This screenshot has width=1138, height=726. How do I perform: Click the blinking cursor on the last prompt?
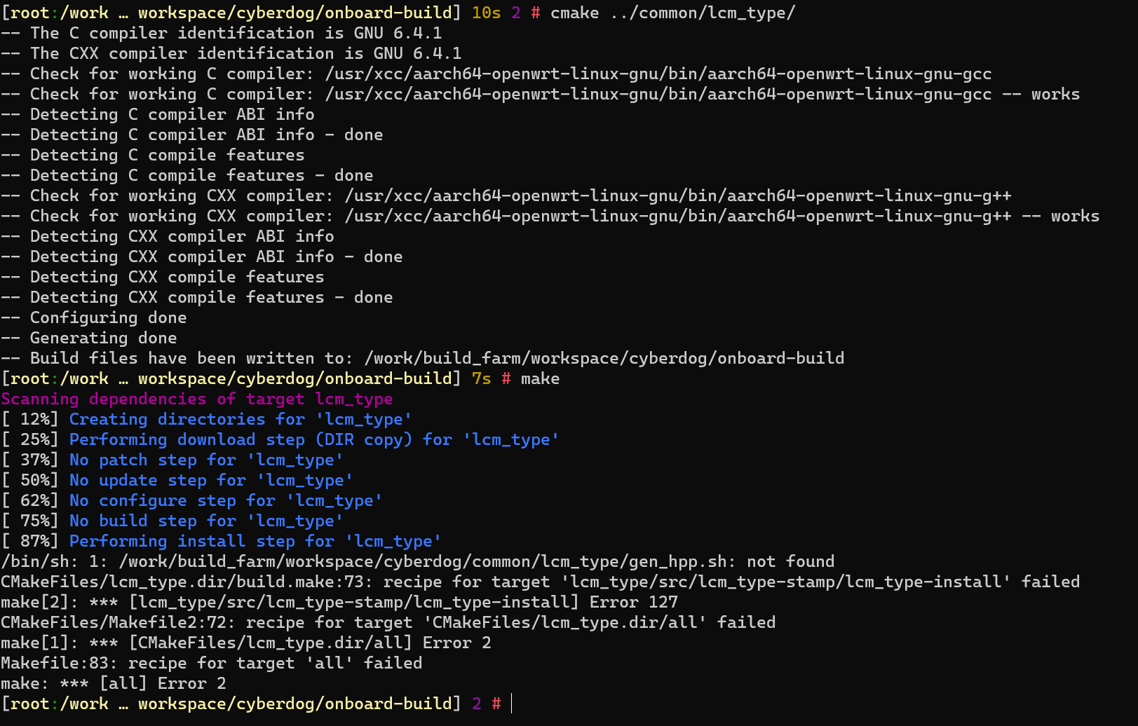point(510,704)
